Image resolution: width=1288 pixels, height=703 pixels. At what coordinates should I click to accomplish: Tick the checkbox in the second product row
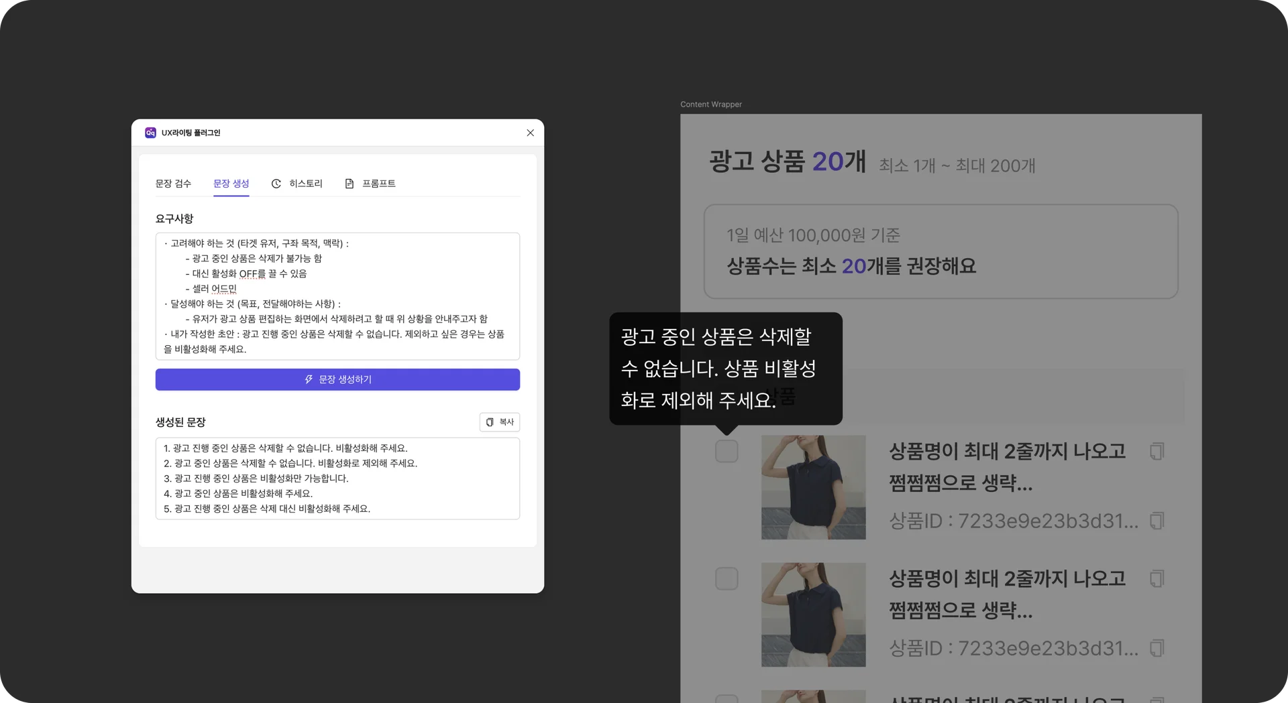[727, 578]
